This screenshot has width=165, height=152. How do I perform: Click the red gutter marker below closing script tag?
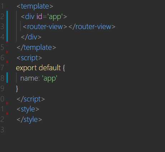pyautogui.click(x=7, y=103)
